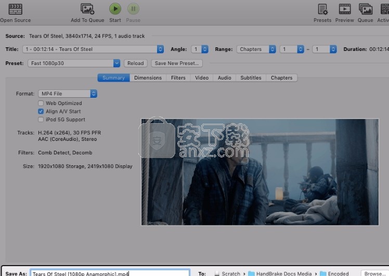Open the Activity toolbar icon
389x276 pixels.
(x=384, y=9)
